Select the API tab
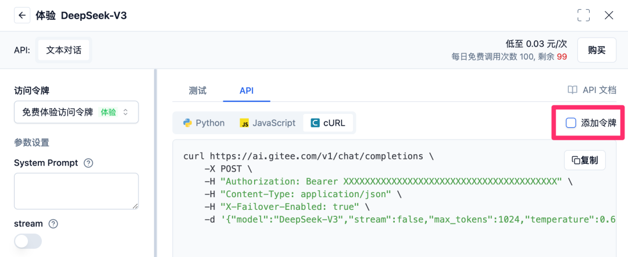 tap(247, 91)
